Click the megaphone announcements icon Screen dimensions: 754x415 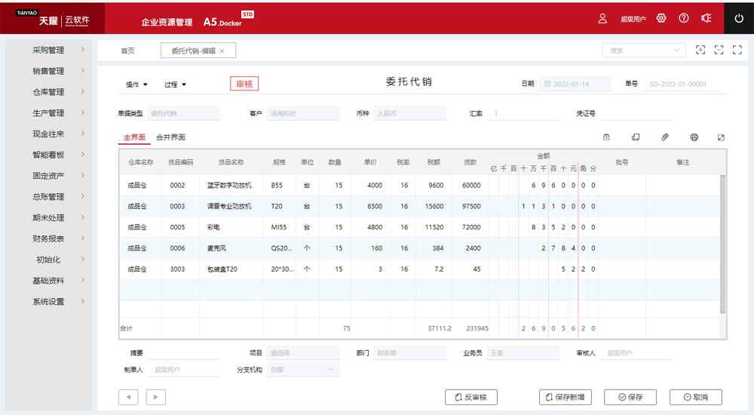point(706,18)
